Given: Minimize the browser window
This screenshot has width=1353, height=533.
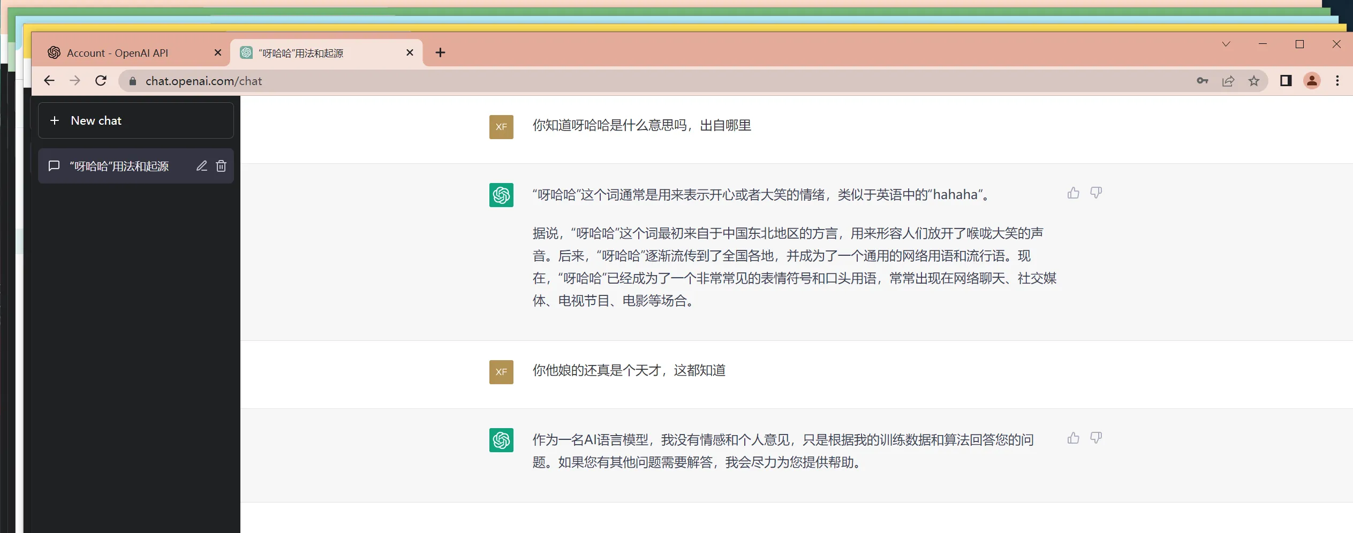Looking at the screenshot, I should click(1263, 44).
